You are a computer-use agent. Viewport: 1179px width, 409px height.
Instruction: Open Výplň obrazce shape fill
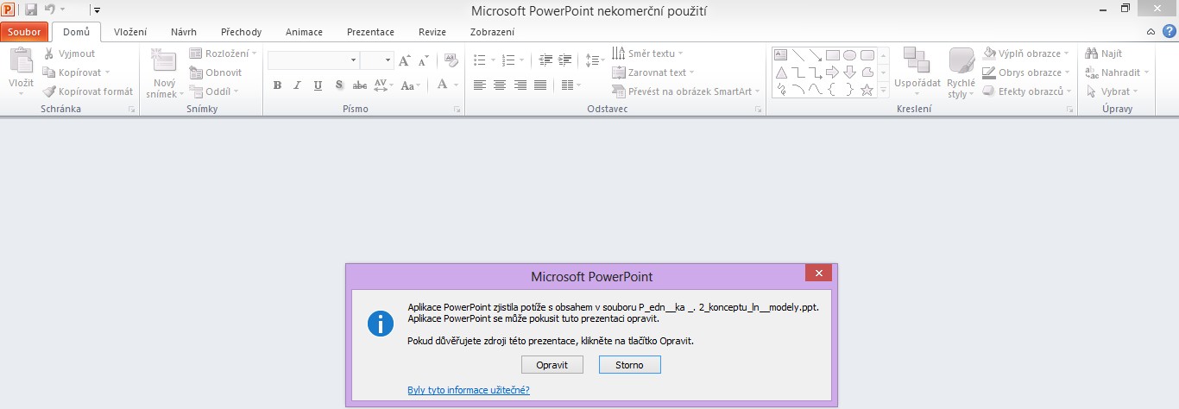tap(1027, 53)
